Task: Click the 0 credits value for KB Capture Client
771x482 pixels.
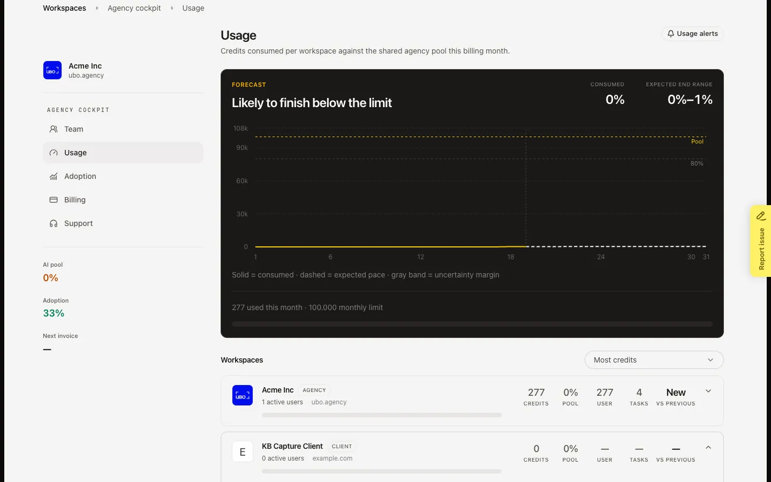Action: (536, 449)
